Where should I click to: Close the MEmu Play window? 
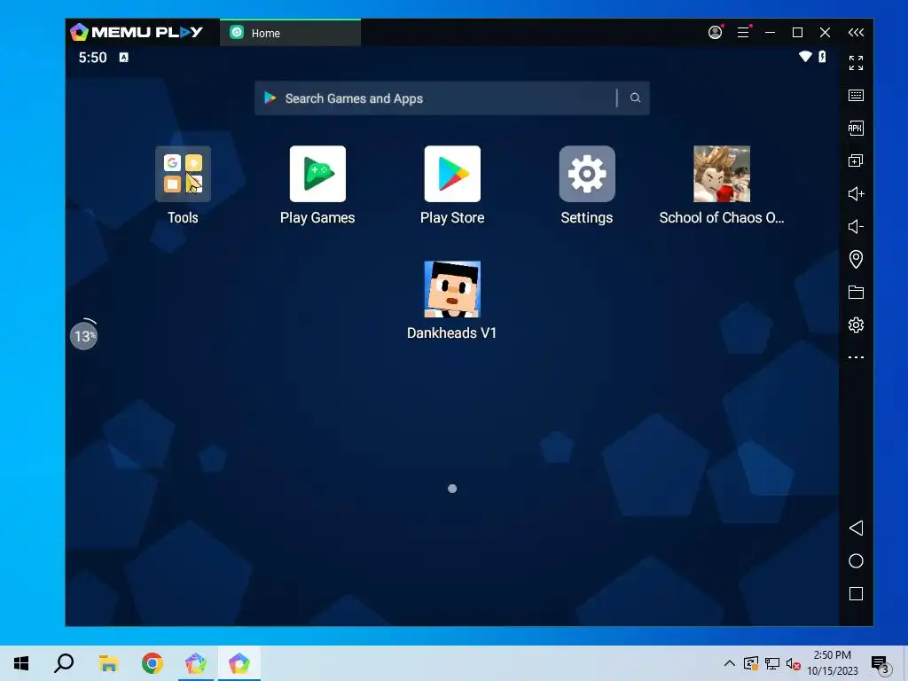click(x=826, y=33)
